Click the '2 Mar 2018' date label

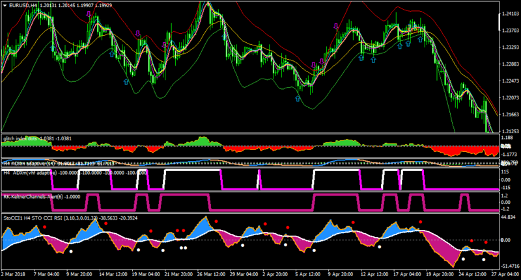pos(13,274)
